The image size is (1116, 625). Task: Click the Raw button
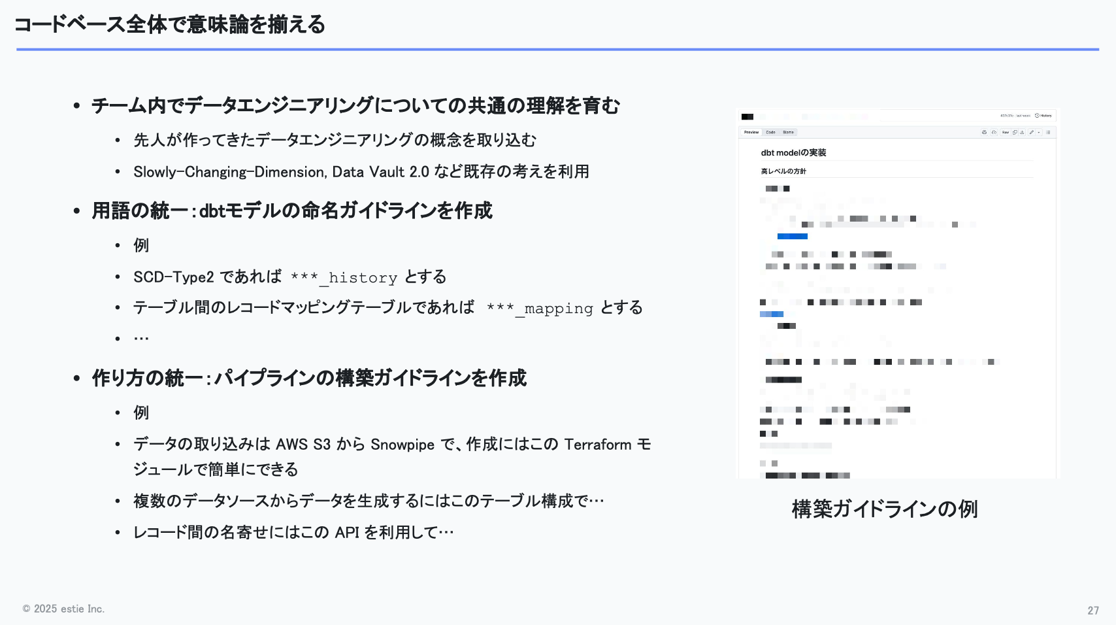point(1006,132)
